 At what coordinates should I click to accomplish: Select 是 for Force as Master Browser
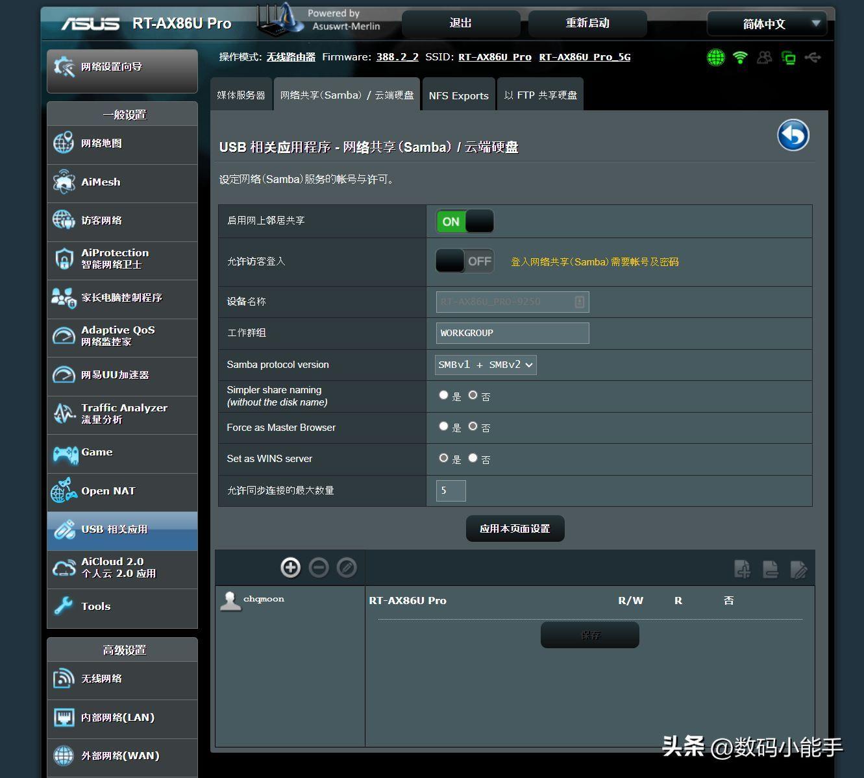443,426
